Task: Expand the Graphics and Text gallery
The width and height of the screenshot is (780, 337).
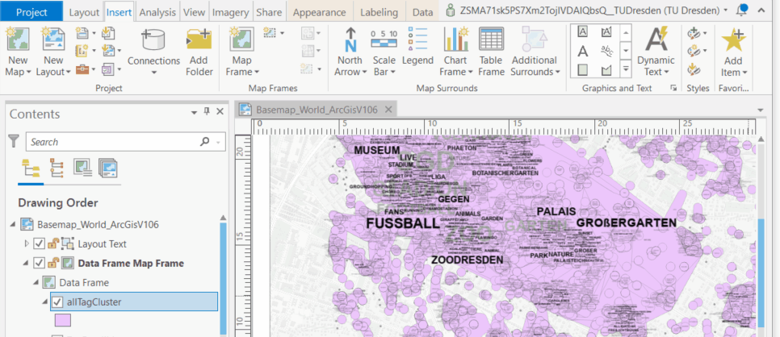Action: pyautogui.click(x=627, y=69)
